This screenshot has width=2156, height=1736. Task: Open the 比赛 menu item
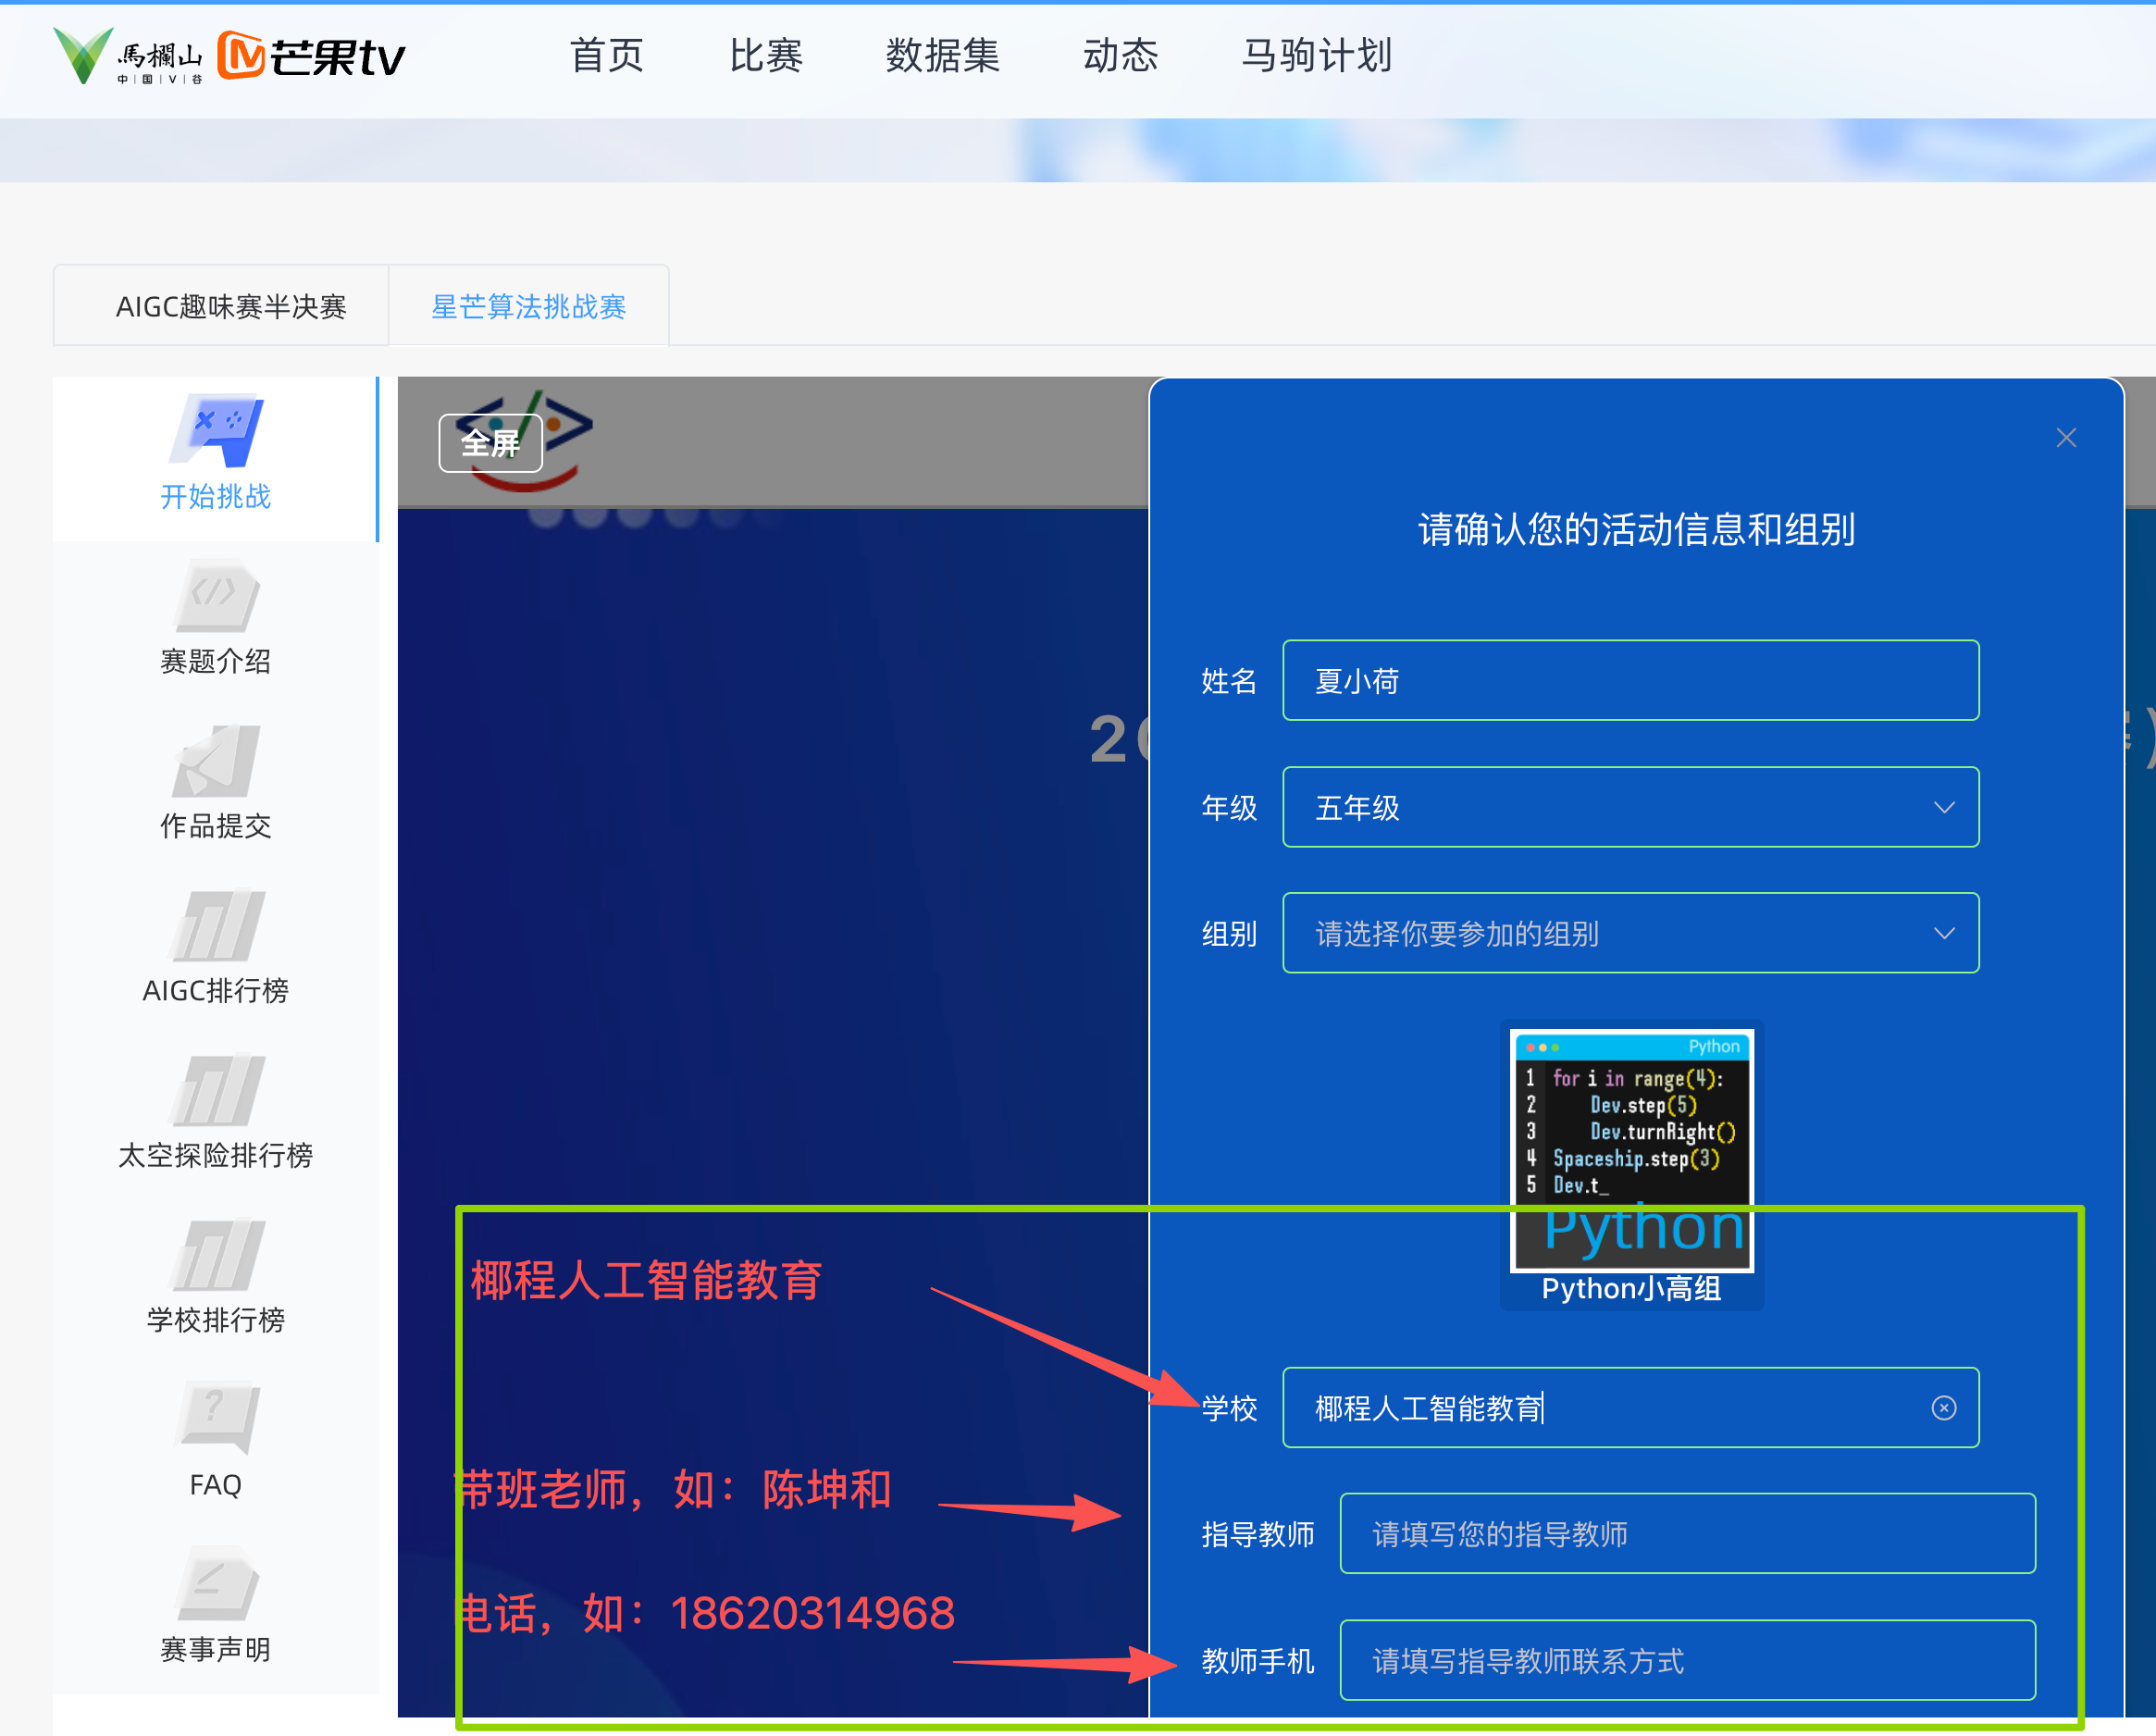pyautogui.click(x=766, y=56)
